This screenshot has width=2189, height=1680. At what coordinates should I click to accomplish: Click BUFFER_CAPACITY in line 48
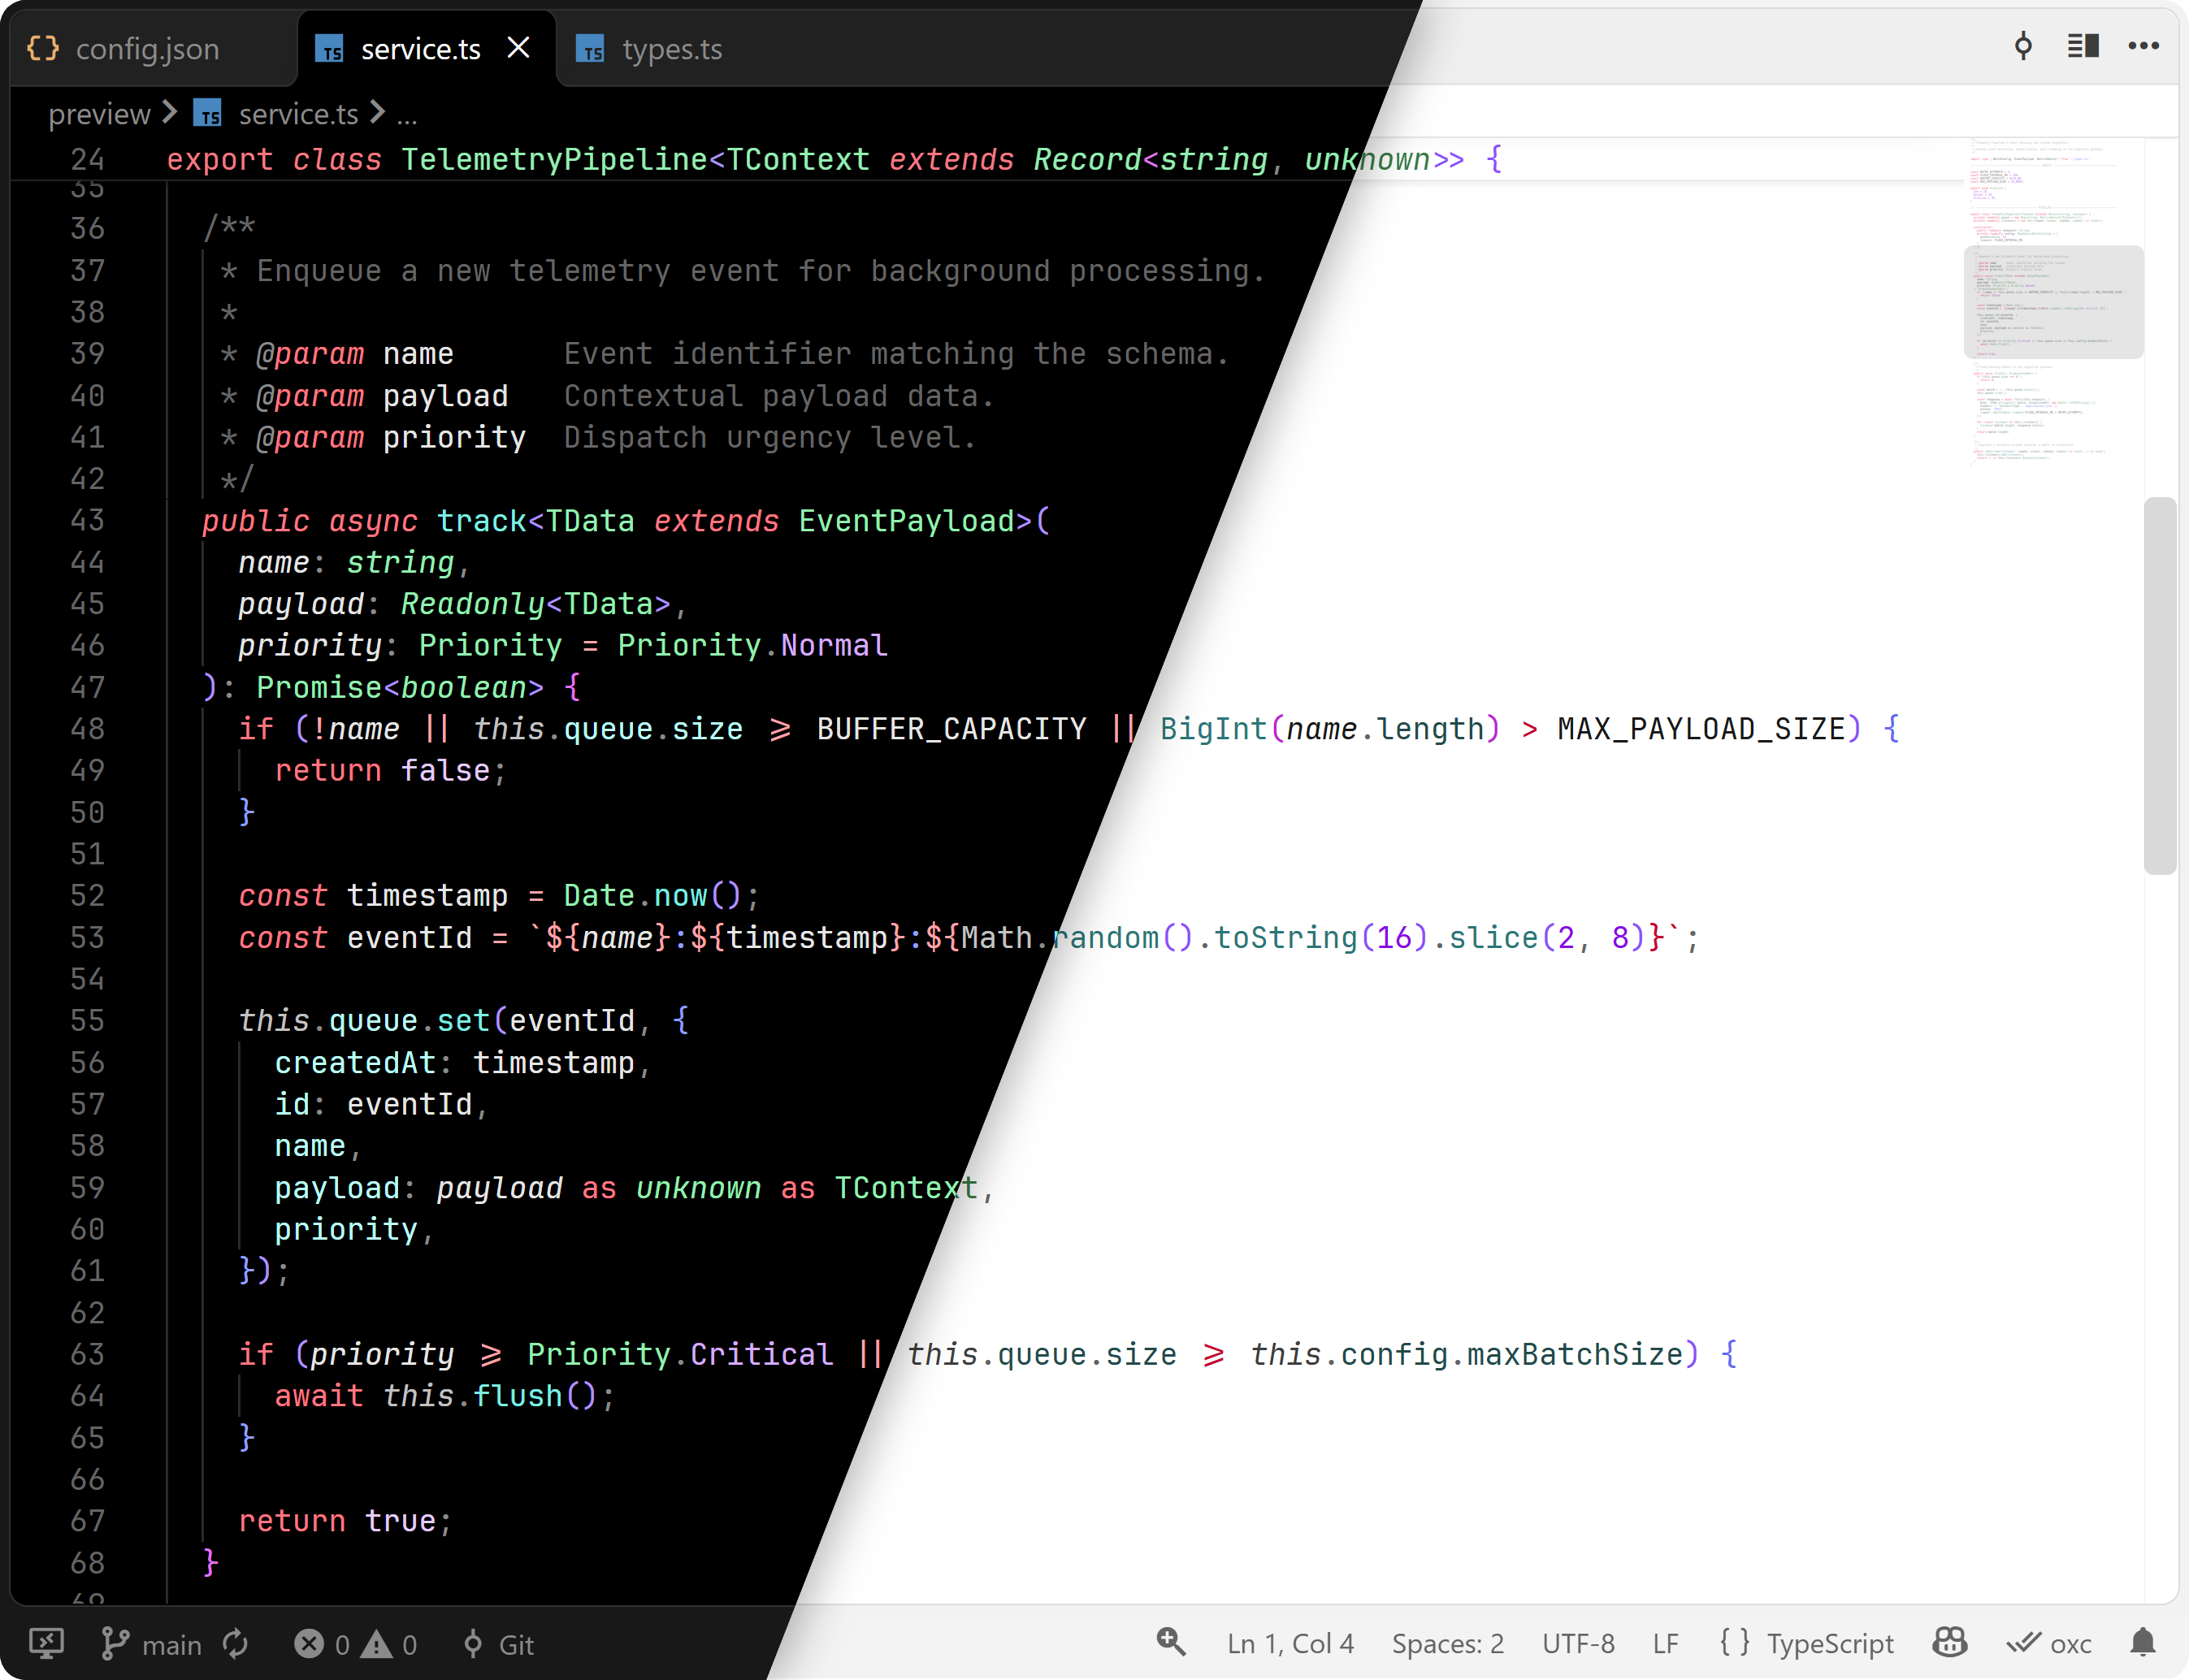click(951, 729)
